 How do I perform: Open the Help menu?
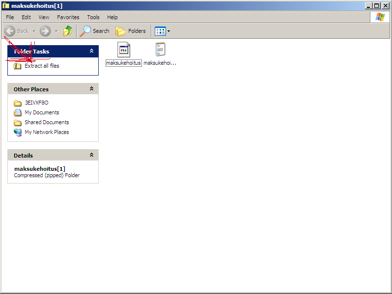pyautogui.click(x=112, y=17)
